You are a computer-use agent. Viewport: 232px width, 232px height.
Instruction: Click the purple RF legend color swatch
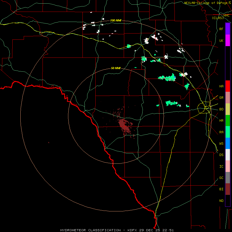[x=228, y=29]
